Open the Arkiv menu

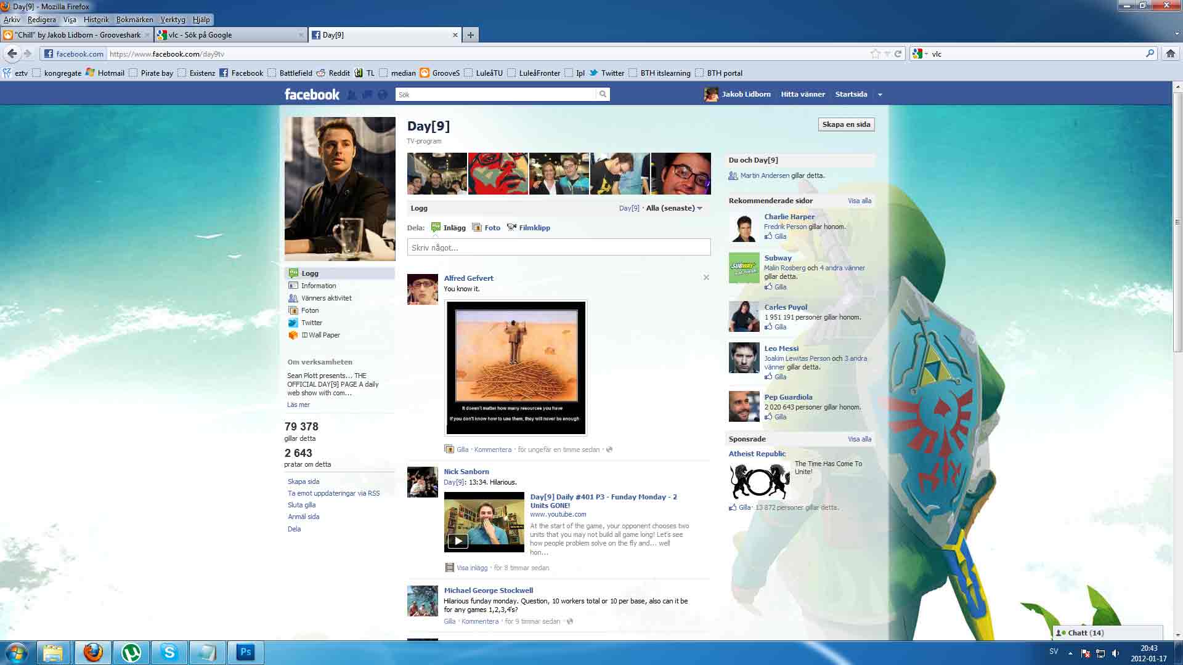12,20
